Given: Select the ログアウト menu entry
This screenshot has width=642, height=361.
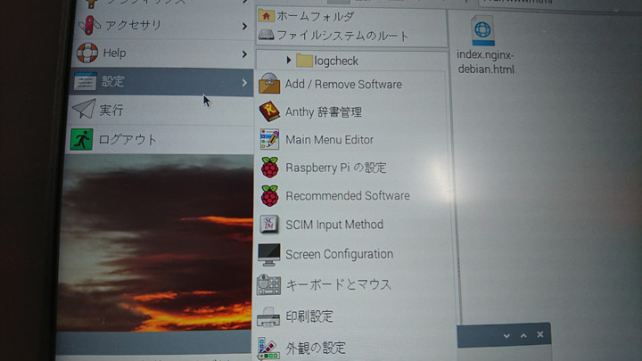Looking at the screenshot, I should tap(128, 140).
